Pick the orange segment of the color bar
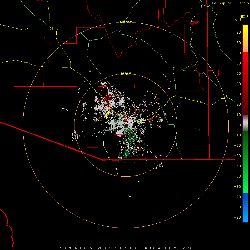Viewport: 250px width, 250px height. [x=245, y=47]
